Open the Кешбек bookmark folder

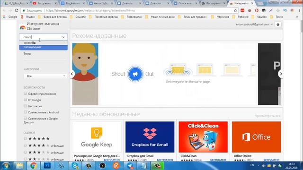[259, 17]
